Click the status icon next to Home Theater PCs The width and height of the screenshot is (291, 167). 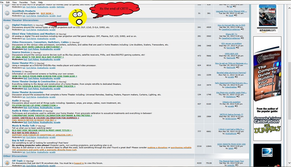(7, 65)
